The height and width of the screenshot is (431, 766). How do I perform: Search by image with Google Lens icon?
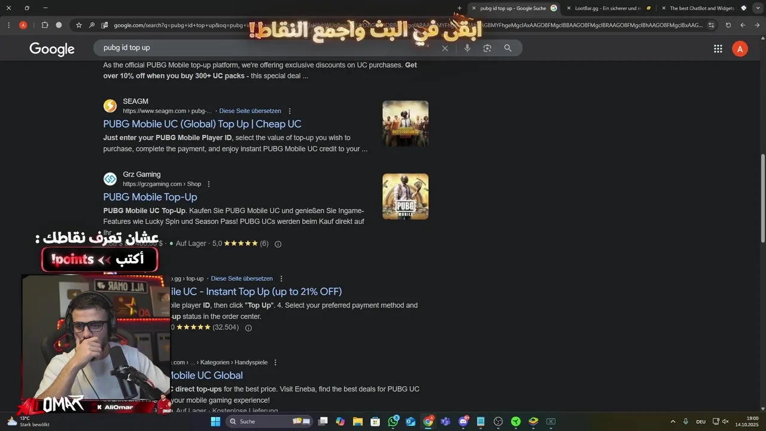click(x=487, y=48)
